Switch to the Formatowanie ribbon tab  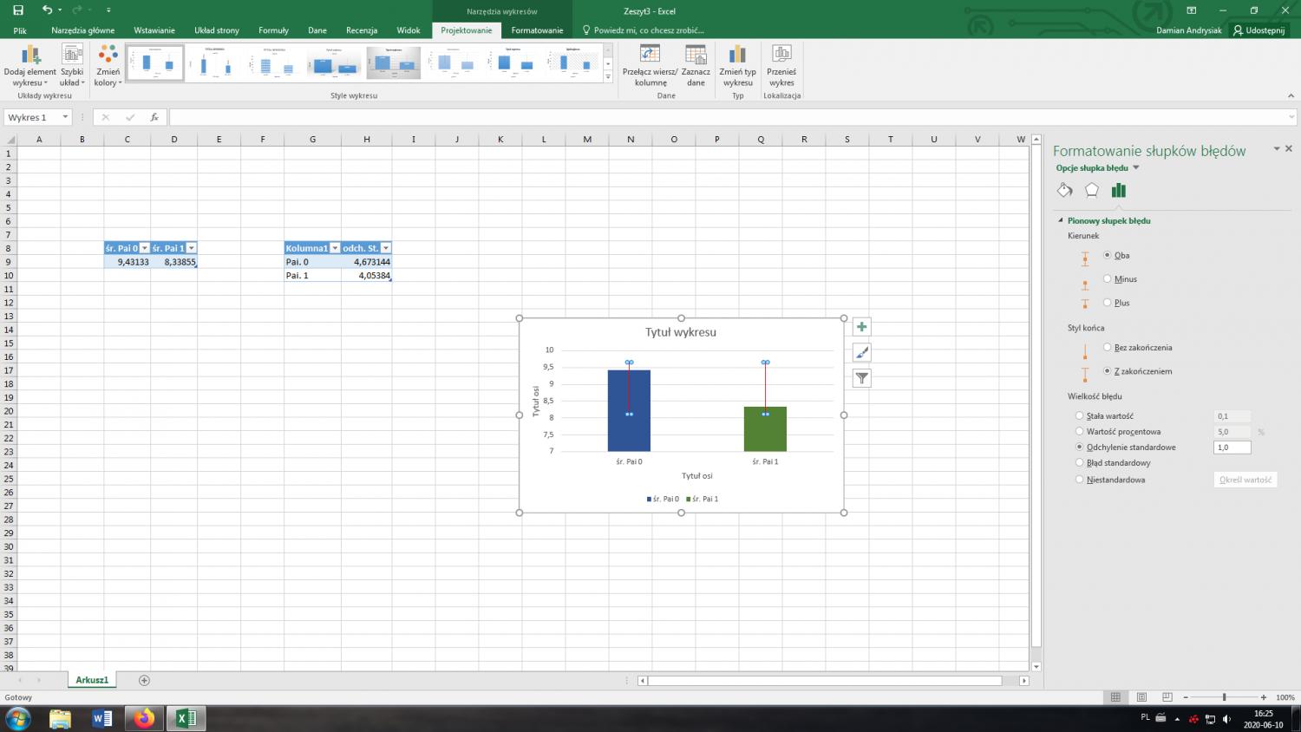pyautogui.click(x=537, y=30)
